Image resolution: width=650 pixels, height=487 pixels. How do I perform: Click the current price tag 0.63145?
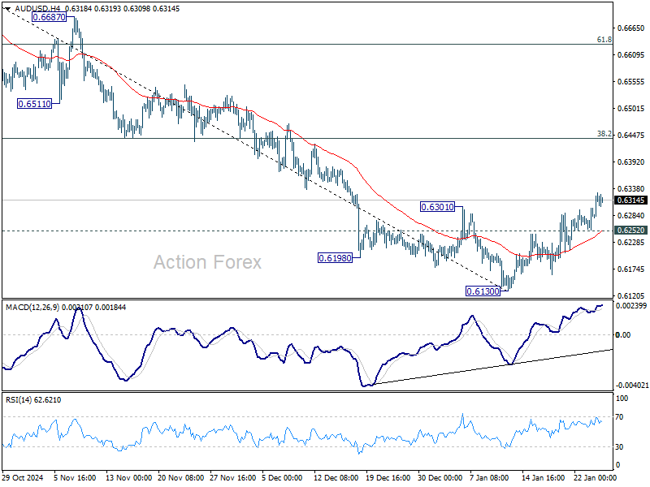pos(631,200)
